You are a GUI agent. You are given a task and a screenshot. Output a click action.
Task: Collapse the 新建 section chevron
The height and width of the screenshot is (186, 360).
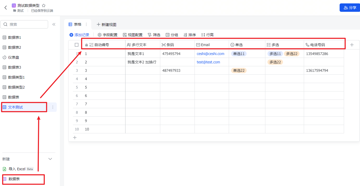(x=50, y=159)
